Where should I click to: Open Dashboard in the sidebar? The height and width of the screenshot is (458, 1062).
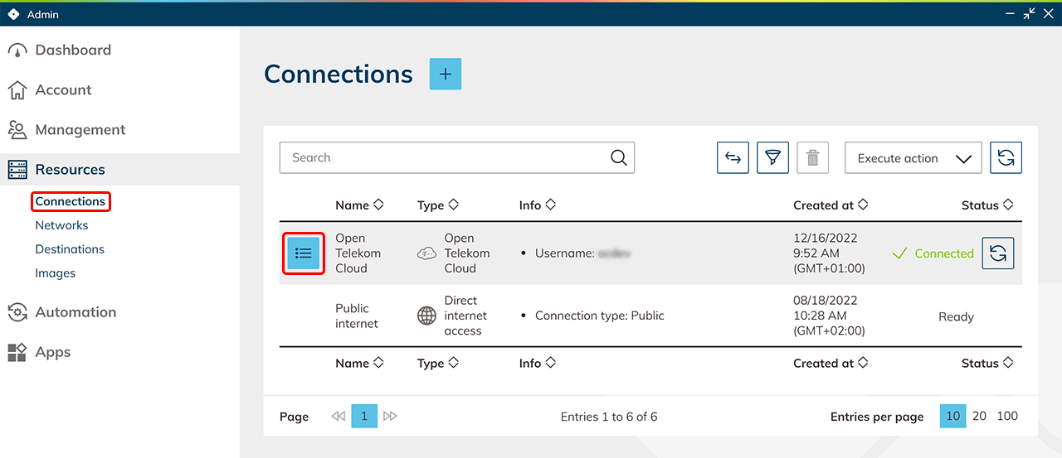[x=73, y=51]
